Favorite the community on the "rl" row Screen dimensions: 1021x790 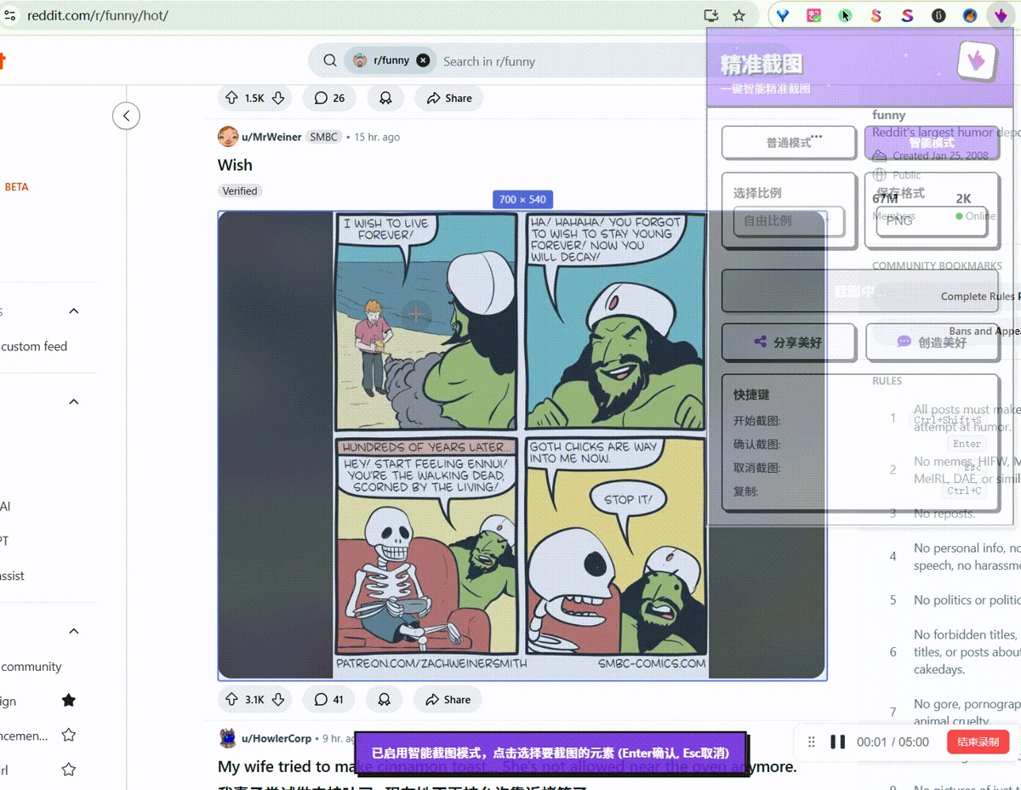point(69,770)
